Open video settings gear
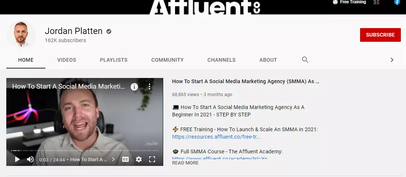 (x=139, y=159)
